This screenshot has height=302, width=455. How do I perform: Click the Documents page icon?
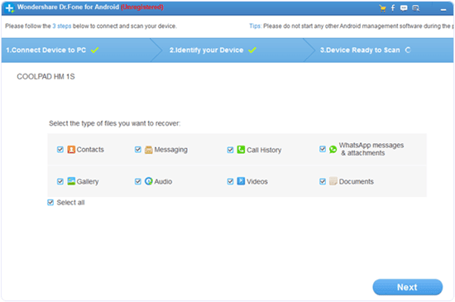[333, 181]
